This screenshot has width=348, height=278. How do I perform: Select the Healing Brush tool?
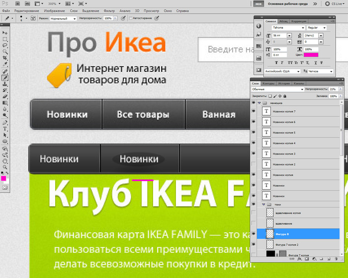click(4, 71)
